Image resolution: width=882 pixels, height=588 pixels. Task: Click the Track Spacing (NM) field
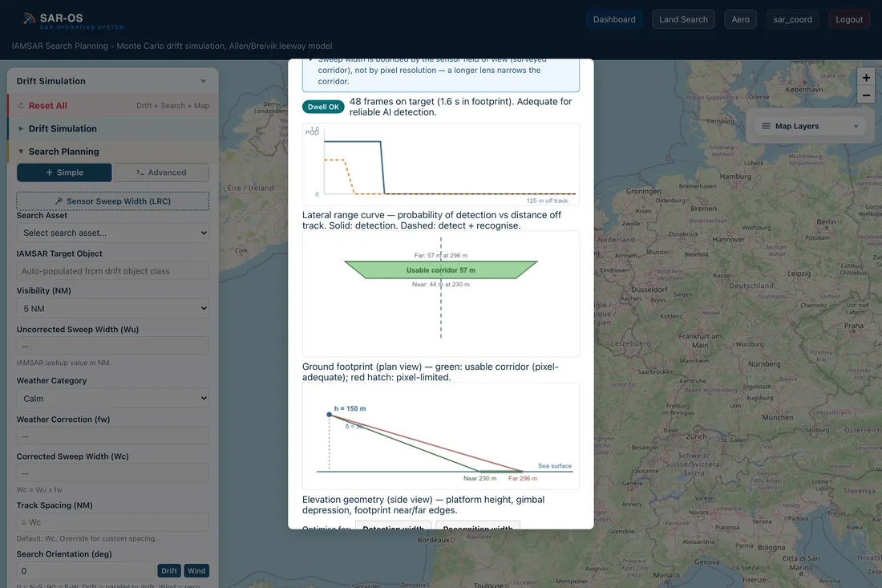tap(112, 522)
